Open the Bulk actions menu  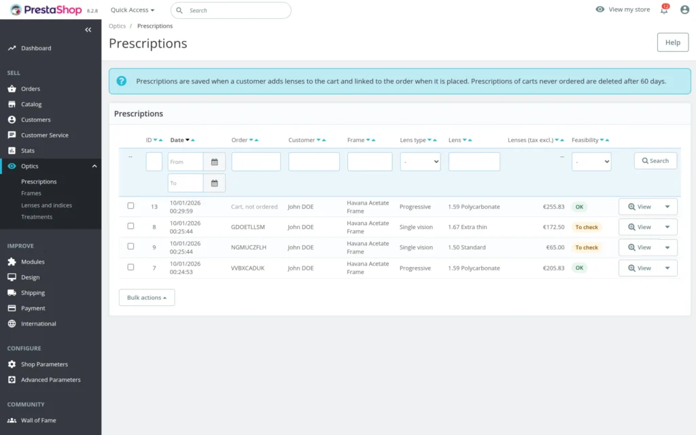pyautogui.click(x=147, y=298)
